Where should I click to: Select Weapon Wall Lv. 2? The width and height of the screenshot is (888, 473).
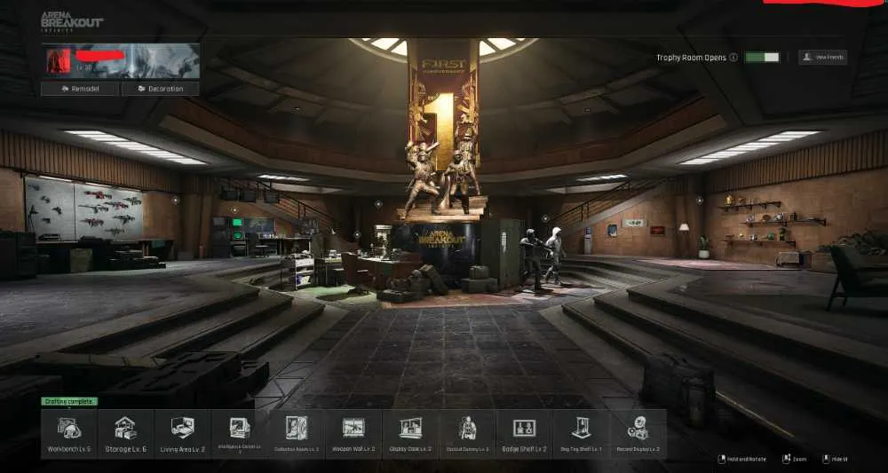click(x=353, y=433)
